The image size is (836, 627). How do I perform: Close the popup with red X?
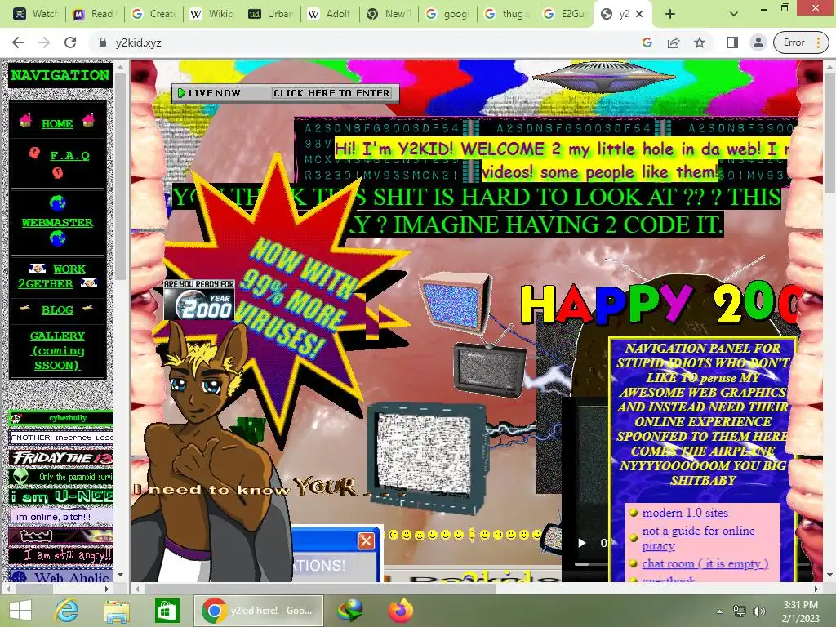click(366, 541)
